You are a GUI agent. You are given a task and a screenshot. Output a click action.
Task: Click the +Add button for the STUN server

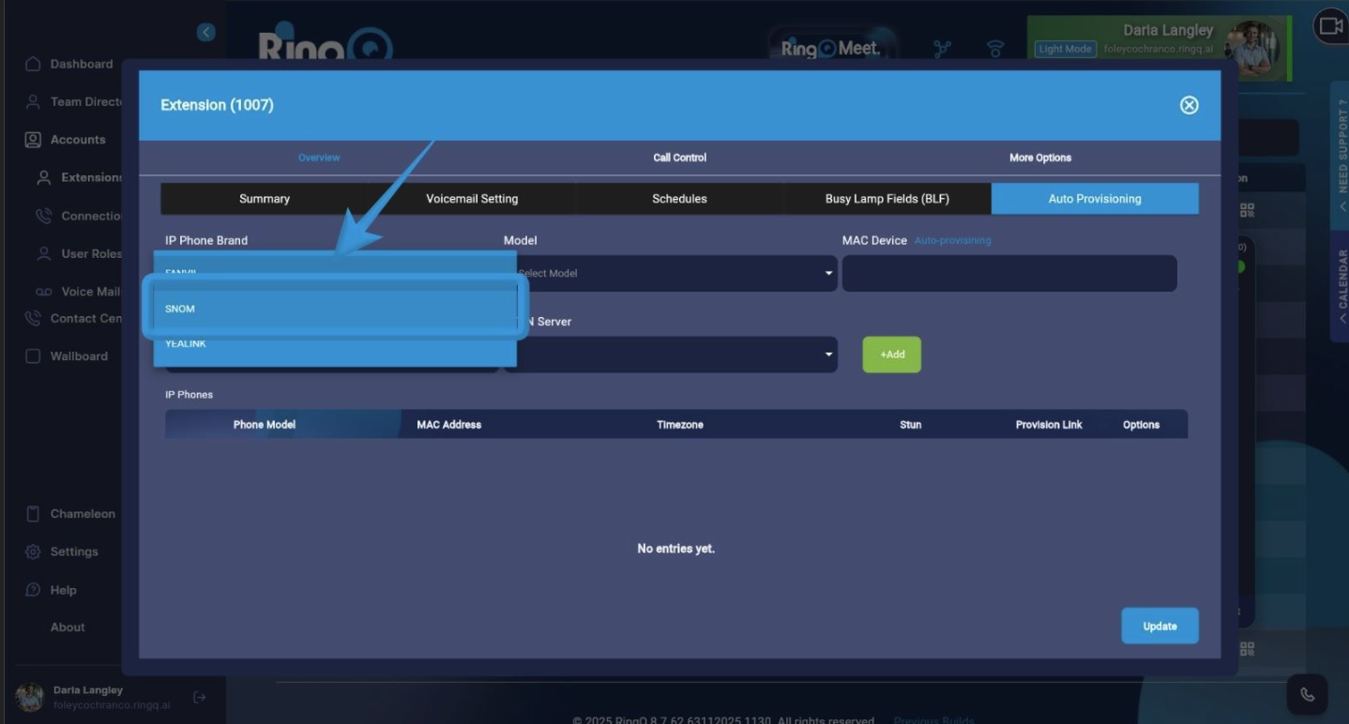[891, 354]
